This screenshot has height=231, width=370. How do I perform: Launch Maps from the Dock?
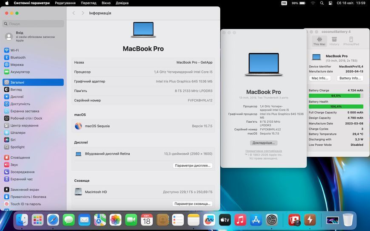100,220
